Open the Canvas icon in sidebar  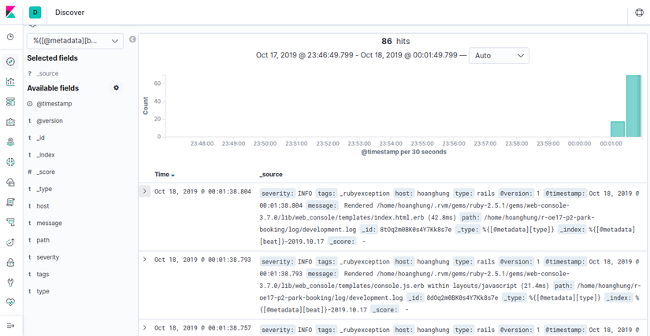click(11, 122)
